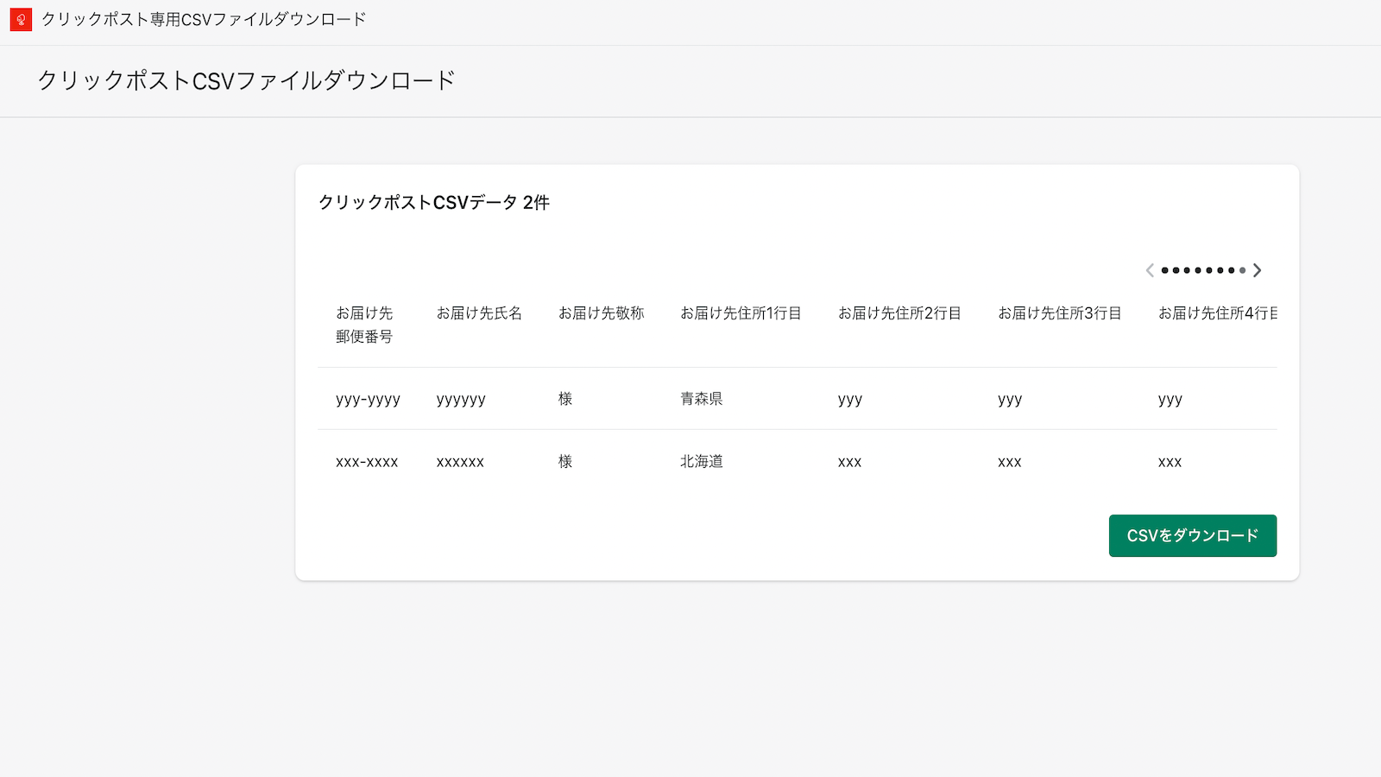Click the left chevron pagination arrow
Image resolution: width=1381 pixels, height=777 pixels.
pos(1150,270)
